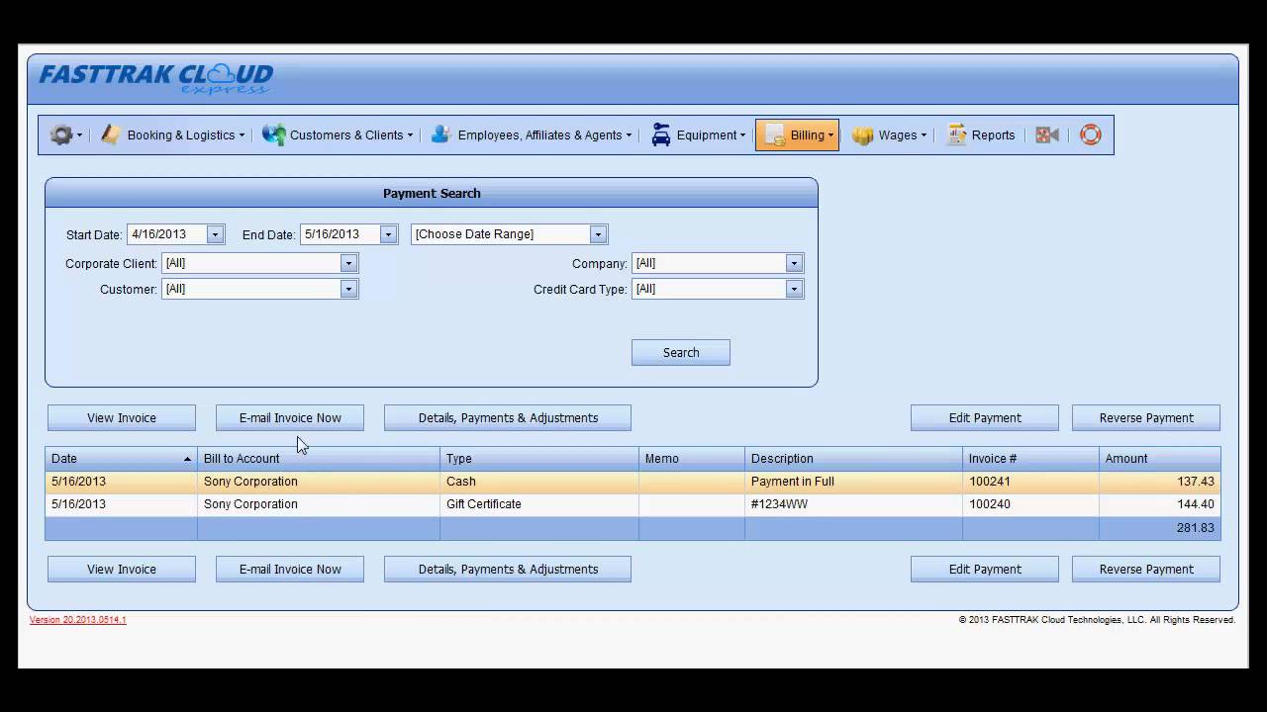The height and width of the screenshot is (712, 1267).
Task: Sort by the Amount column header
Action: coord(1160,459)
